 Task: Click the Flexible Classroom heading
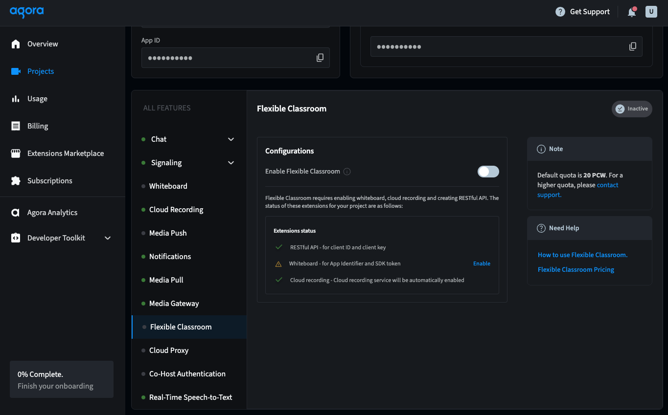pyautogui.click(x=292, y=109)
